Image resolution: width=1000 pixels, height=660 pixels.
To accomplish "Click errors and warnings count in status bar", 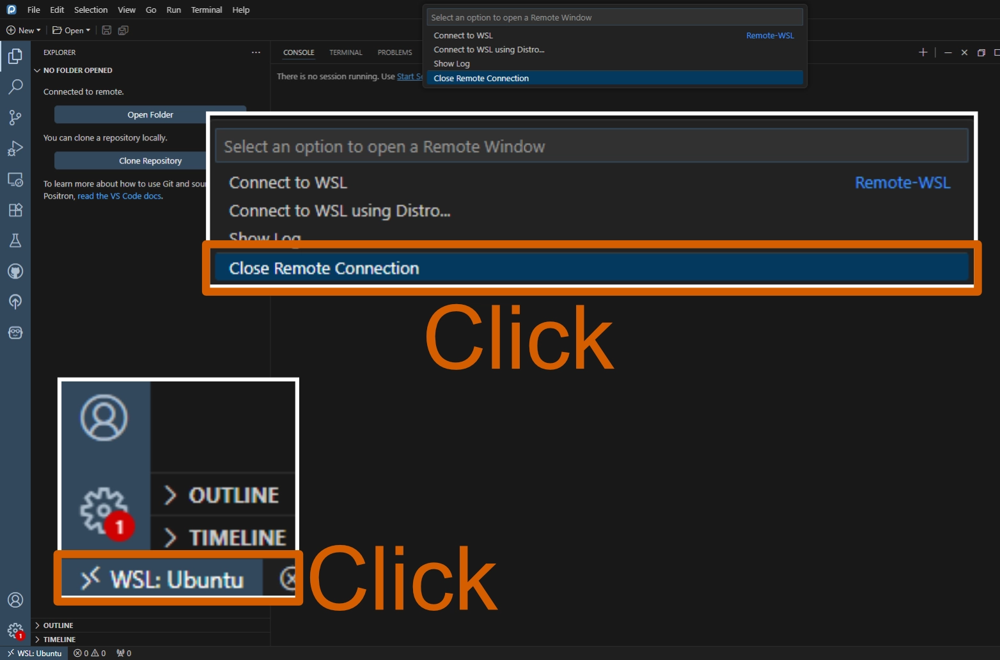I will 90,654.
